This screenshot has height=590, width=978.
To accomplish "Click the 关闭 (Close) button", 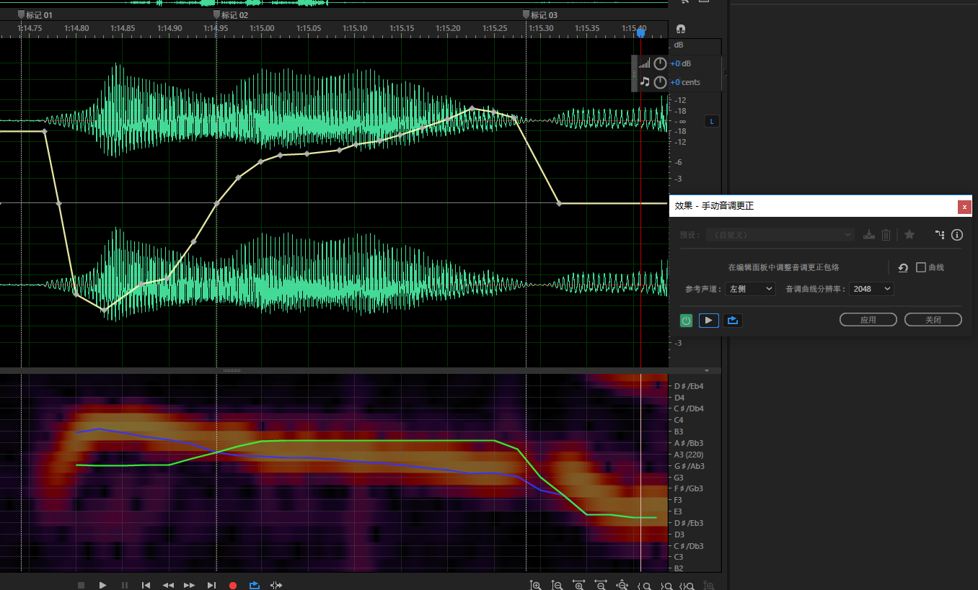I will (x=933, y=320).
